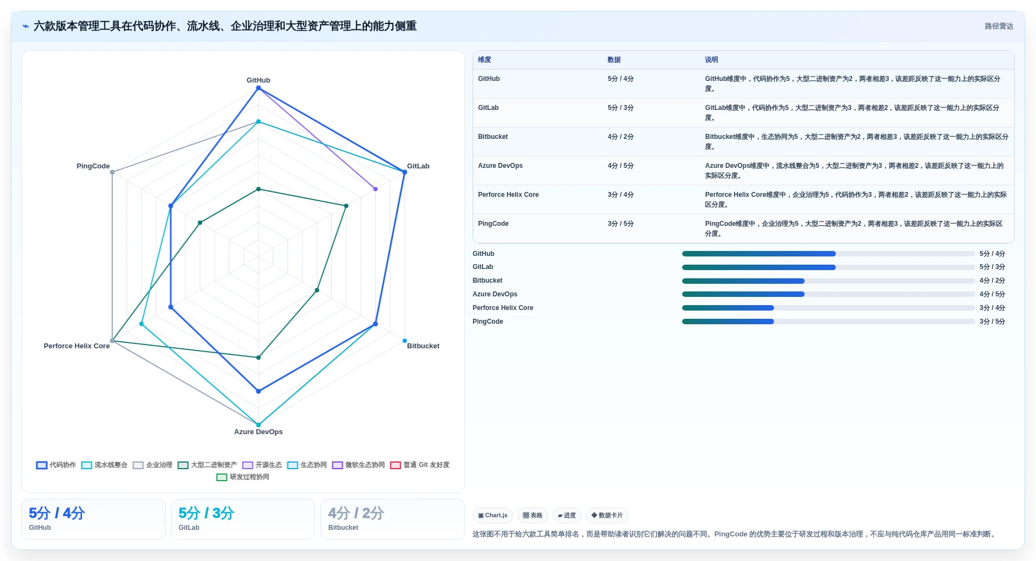This screenshot has height=561, width=1036.
Task: Toggle the 流水线整合 legend entry
Action: pyautogui.click(x=104, y=465)
